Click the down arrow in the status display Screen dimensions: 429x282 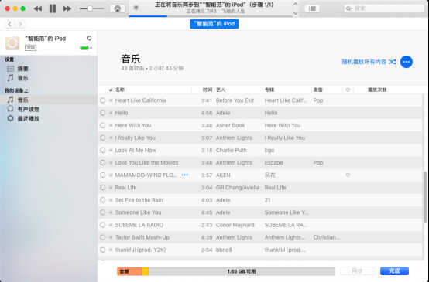tap(295, 13)
